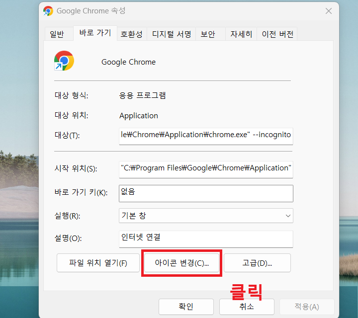Click the 대상 위치: label
The width and height of the screenshot is (358, 318).
71,115
